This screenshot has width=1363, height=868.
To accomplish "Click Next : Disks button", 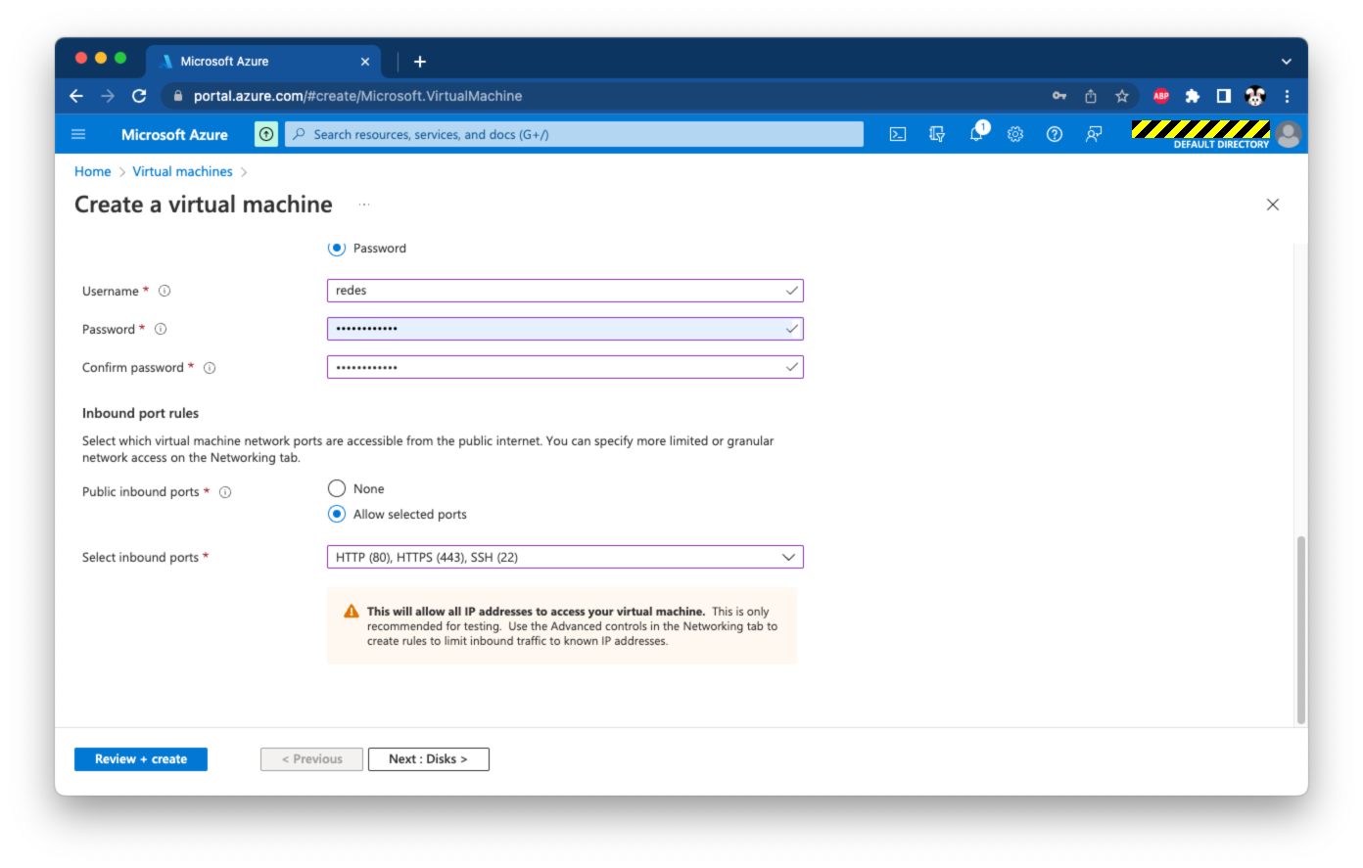I will [428, 759].
